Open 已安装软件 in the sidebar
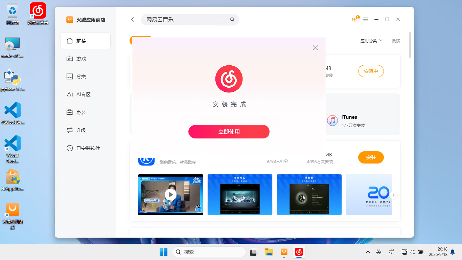The width and height of the screenshot is (462, 260). [x=86, y=148]
